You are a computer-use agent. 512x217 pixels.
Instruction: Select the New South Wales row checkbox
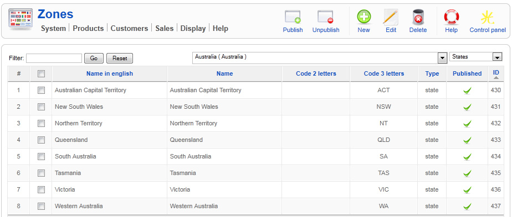[41, 107]
